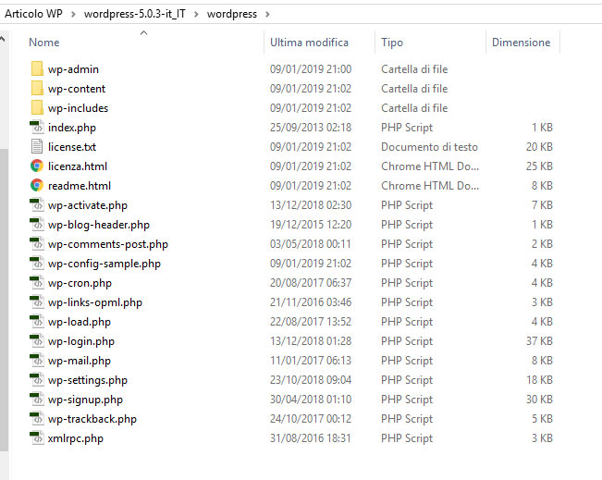Click the date 25/09/2013 02:18

coord(311,128)
